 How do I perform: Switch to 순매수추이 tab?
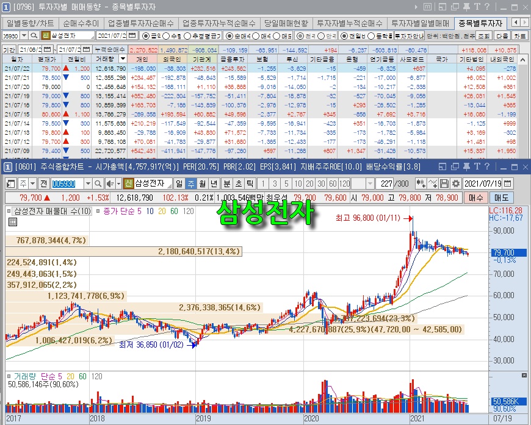click(81, 23)
